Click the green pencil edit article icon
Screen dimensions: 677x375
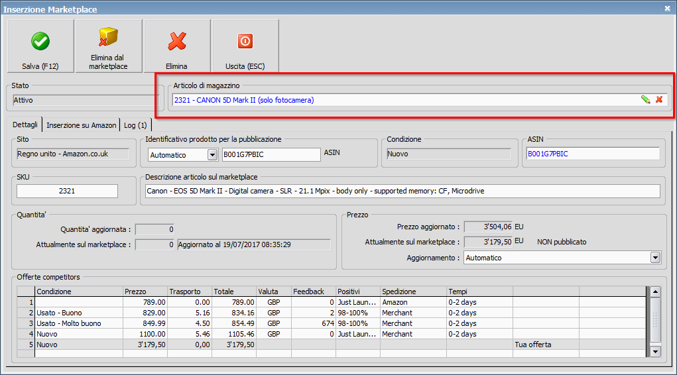click(x=645, y=99)
